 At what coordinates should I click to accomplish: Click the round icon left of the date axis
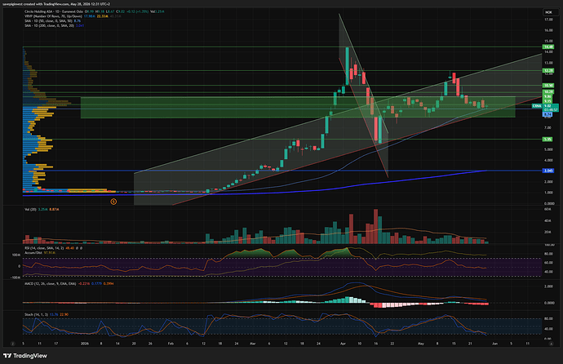point(12,344)
